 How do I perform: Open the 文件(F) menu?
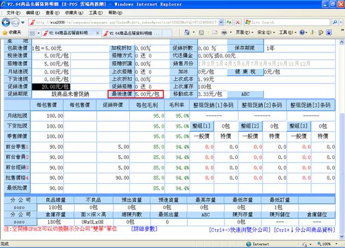[12, 12]
